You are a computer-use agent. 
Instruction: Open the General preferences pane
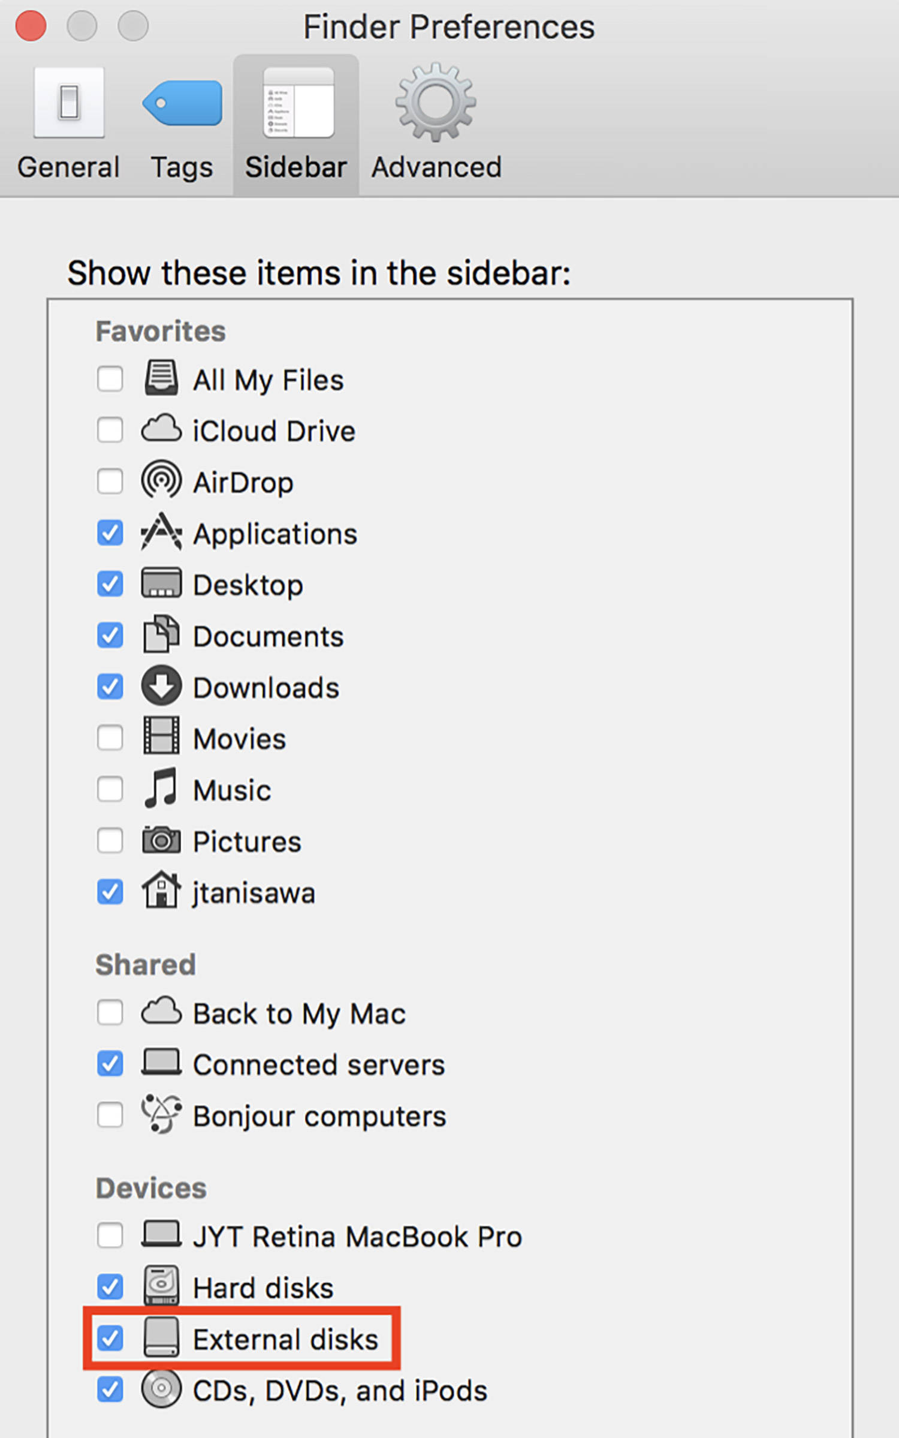(68, 124)
